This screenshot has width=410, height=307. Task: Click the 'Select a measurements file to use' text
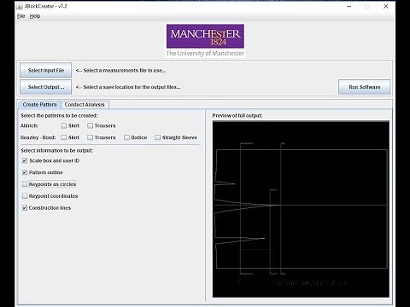tap(121, 71)
